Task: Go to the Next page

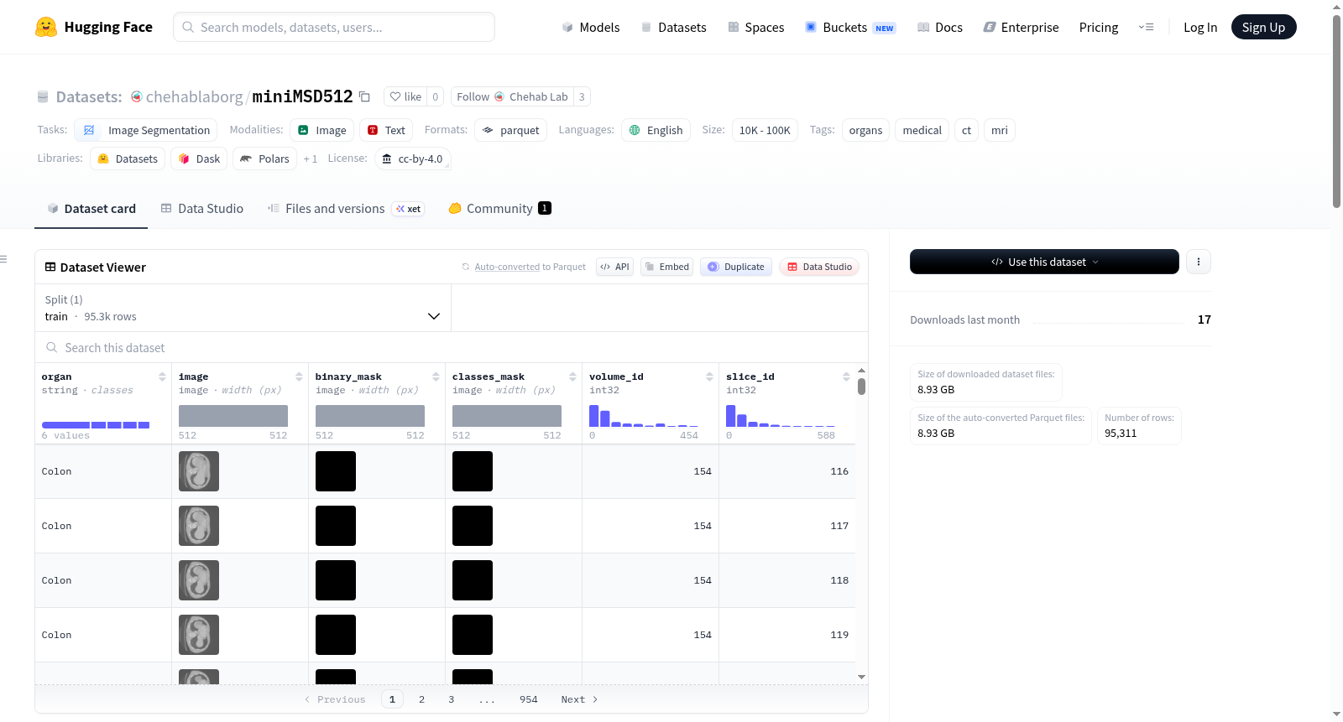Action: [579, 699]
